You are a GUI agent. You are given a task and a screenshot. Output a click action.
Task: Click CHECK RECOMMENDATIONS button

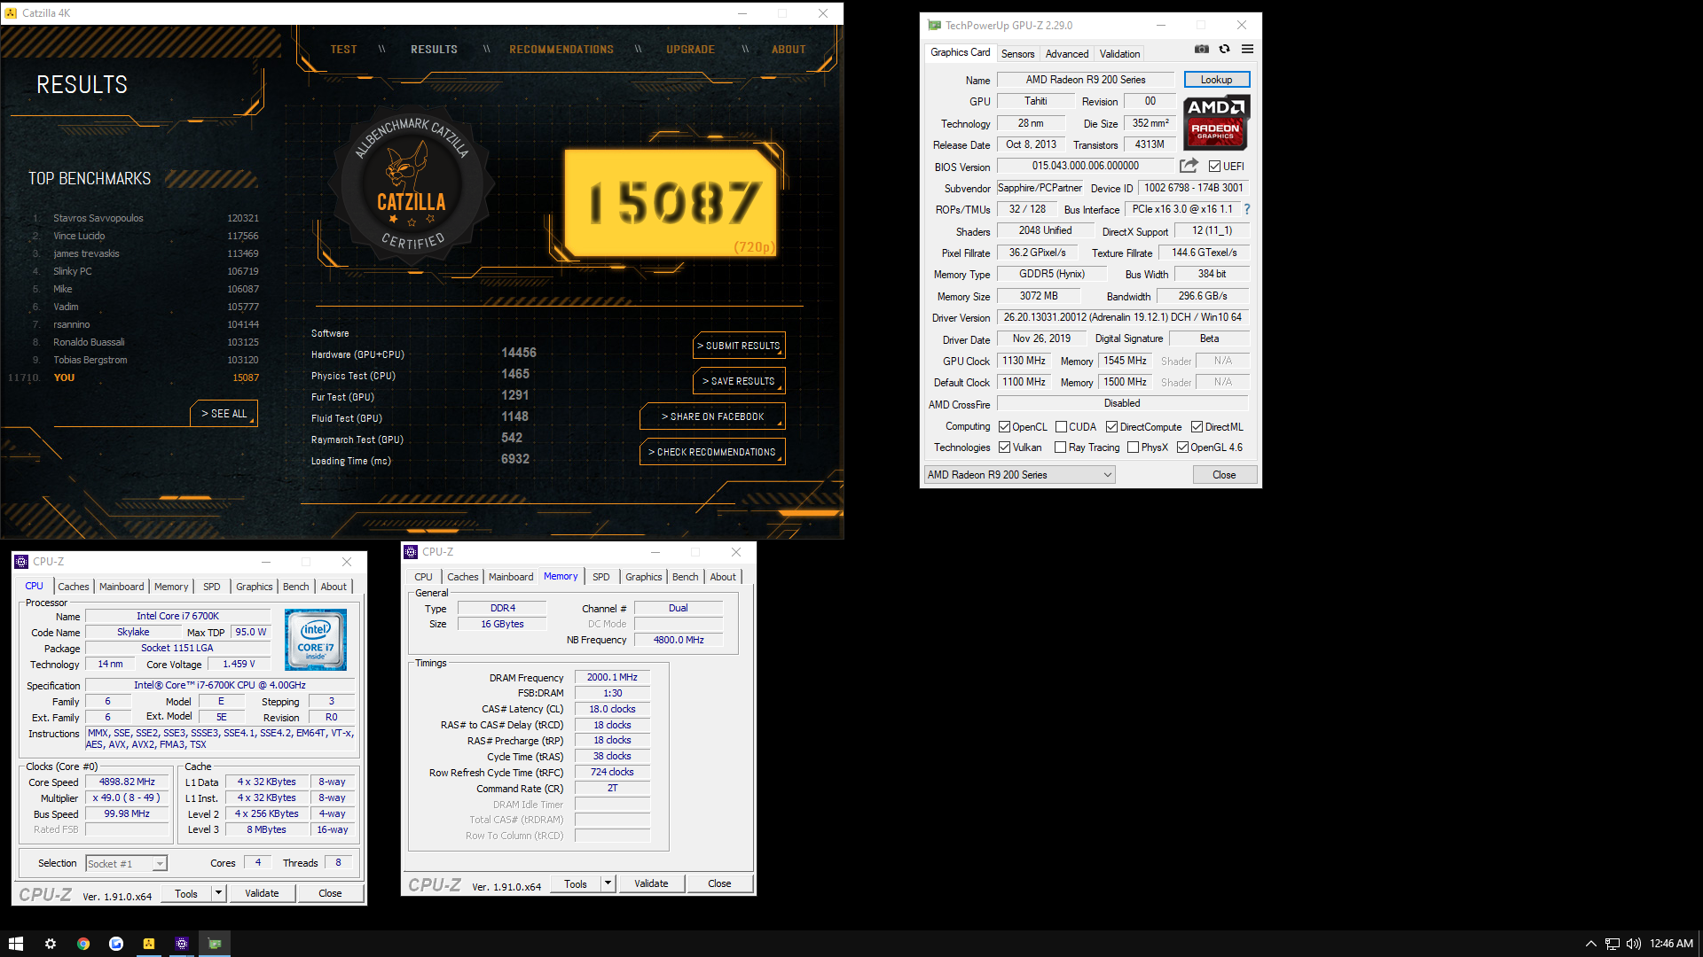(712, 452)
